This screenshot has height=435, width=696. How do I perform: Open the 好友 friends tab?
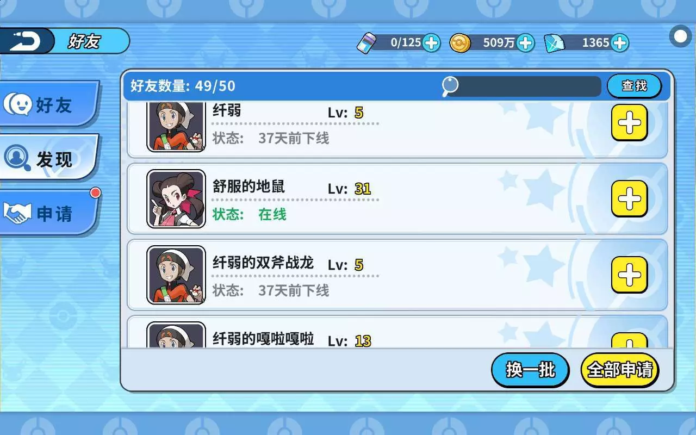click(49, 104)
